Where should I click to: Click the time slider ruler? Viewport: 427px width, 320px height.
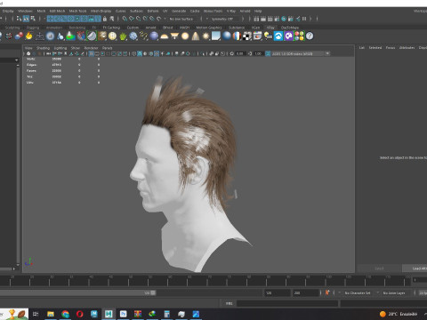tap(205, 280)
